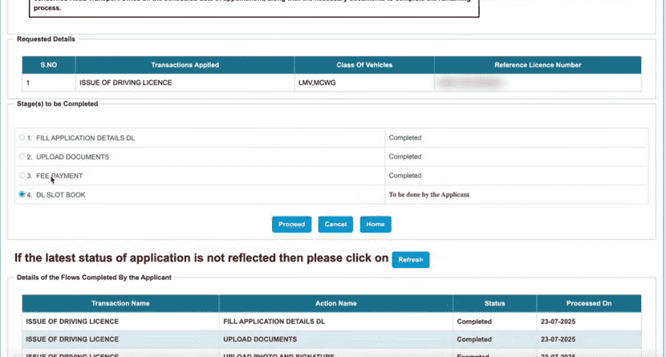Select the Upload Documents stage radio button
The height and width of the screenshot is (357, 666).
[22, 156]
